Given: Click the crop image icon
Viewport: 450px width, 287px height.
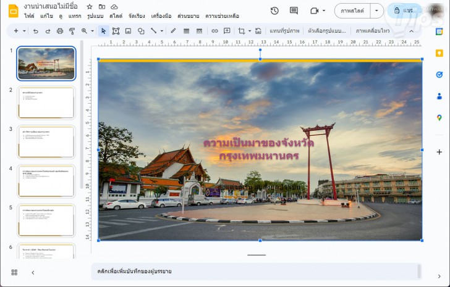Looking at the screenshot, I should tap(242, 31).
